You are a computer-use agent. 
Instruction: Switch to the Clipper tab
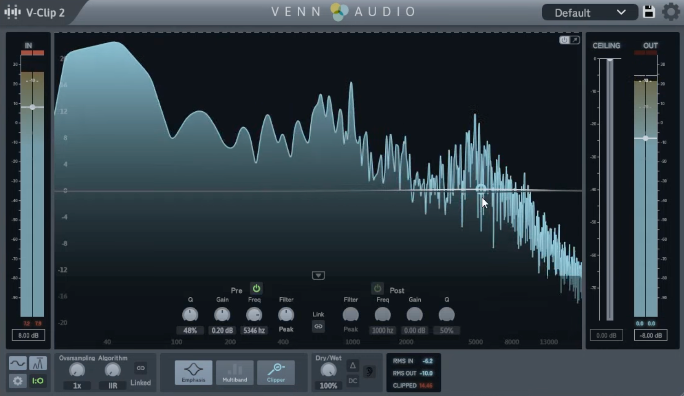click(x=276, y=373)
